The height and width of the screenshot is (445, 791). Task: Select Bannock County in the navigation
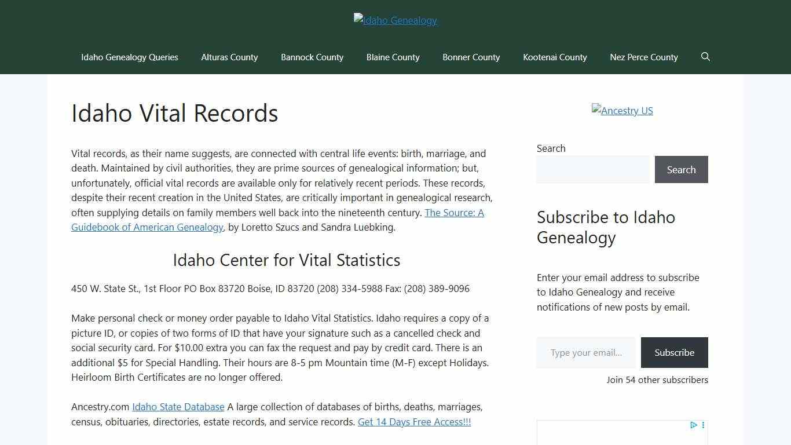[x=312, y=57]
